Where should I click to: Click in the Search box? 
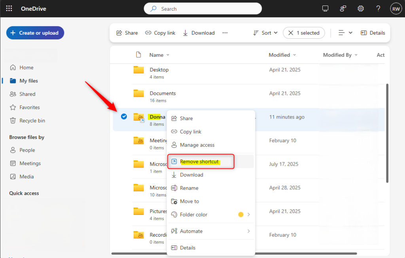tap(203, 9)
